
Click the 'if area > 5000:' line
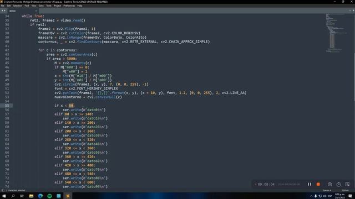[62, 59]
